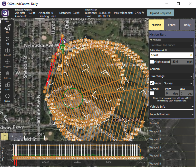
Task: Expand the Vehicle Info section
Action: click(171, 107)
